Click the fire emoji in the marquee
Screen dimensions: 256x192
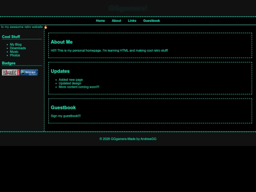pos(46,27)
